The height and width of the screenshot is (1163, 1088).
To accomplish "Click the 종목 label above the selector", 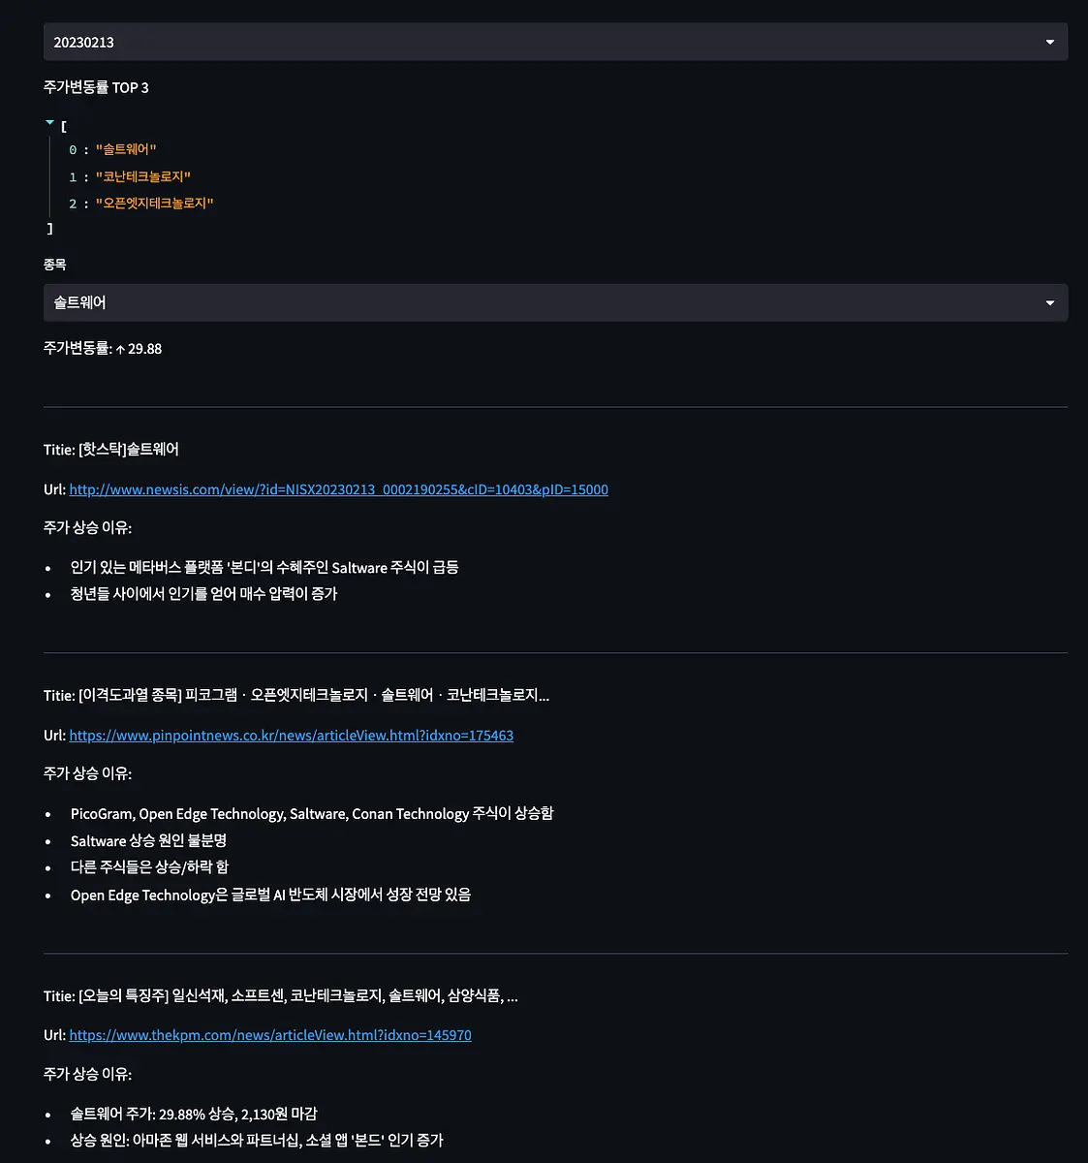I will [x=55, y=265].
